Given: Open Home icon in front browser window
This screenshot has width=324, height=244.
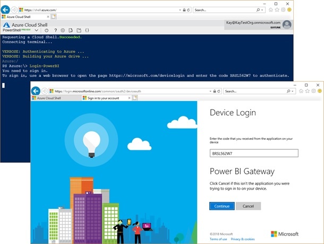Looking at the screenshot, I should [301, 91].
